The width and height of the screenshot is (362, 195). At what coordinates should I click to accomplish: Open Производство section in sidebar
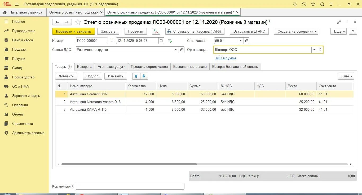tap(23, 77)
